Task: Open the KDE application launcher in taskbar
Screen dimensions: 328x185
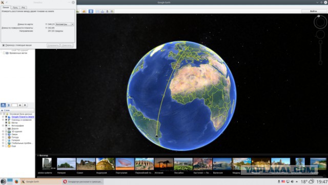Action: tap(3, 181)
